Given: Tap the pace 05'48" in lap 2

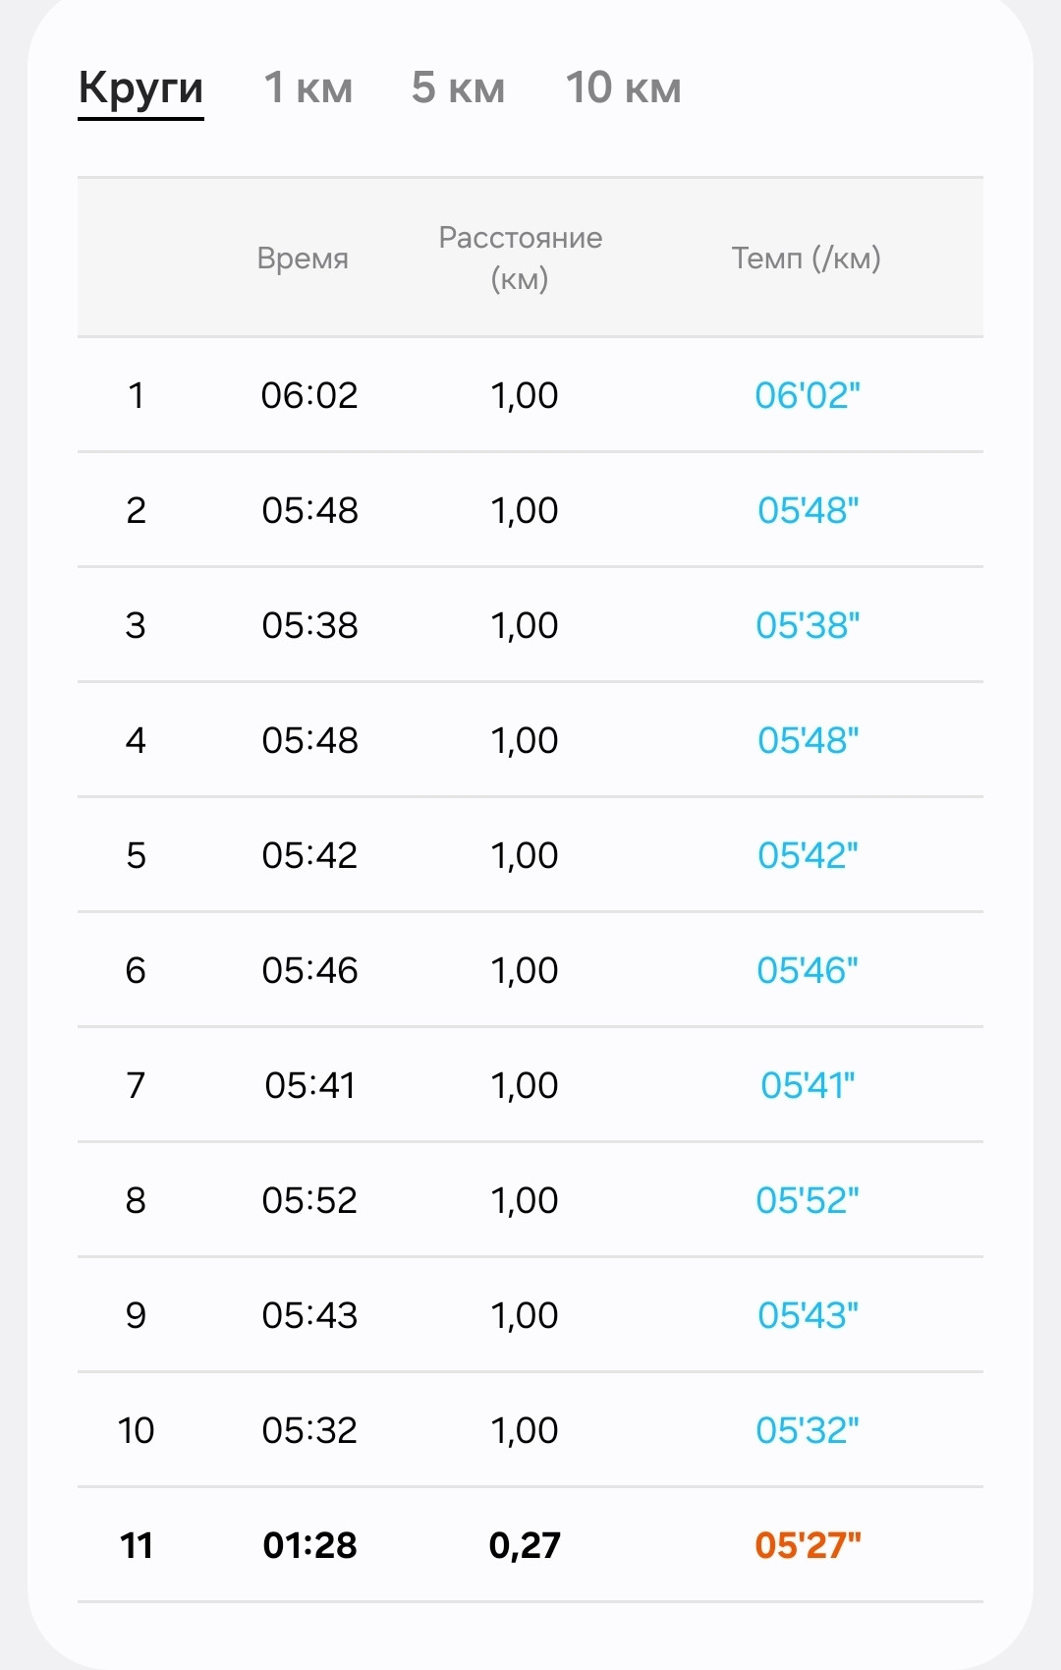Looking at the screenshot, I should [x=808, y=510].
